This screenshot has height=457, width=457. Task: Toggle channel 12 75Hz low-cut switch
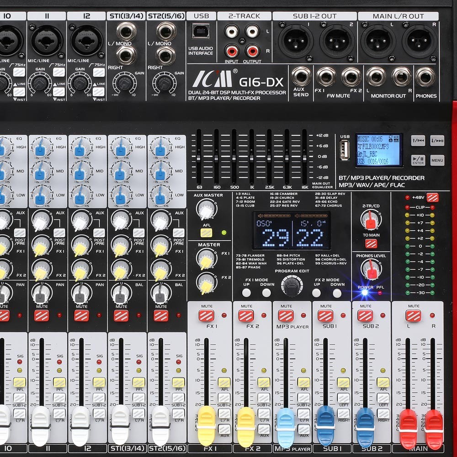tap(99, 72)
